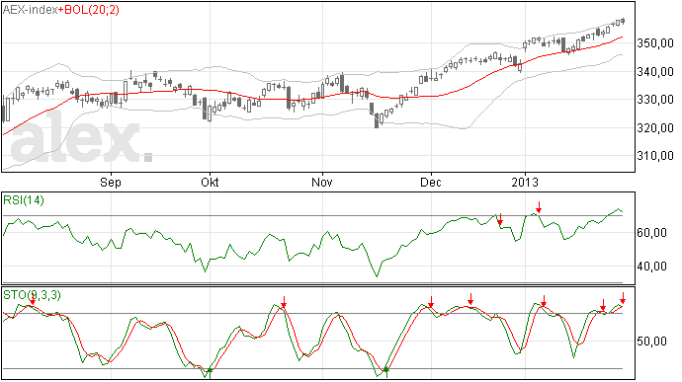Click the Nov month label

[x=322, y=182]
